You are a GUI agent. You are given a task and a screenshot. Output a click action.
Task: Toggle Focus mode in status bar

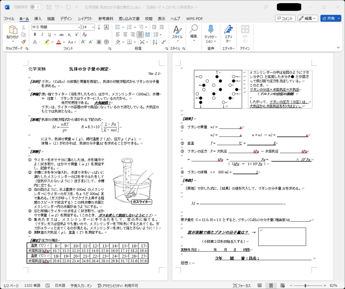click(242, 286)
